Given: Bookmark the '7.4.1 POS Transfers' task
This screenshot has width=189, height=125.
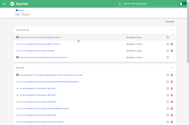Looking at the screenshot, I should [168, 122].
